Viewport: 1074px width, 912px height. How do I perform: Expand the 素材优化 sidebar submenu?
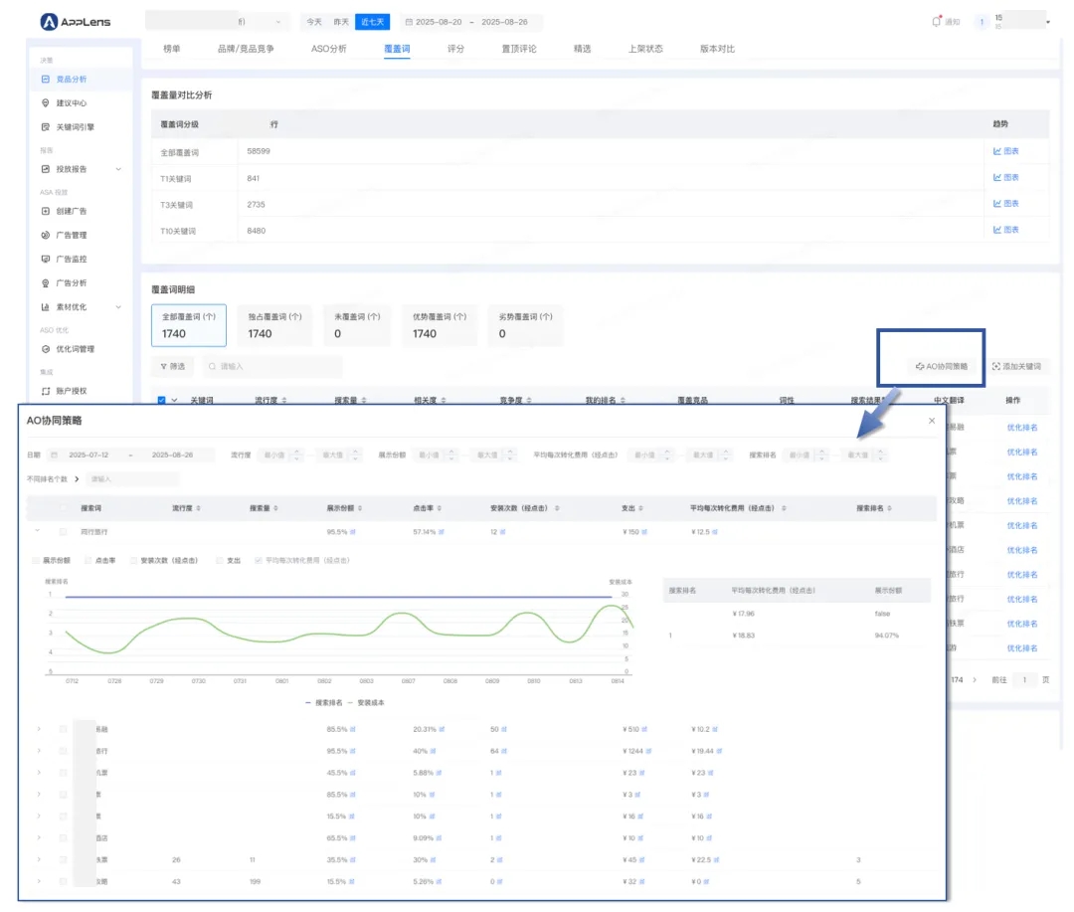[118, 307]
